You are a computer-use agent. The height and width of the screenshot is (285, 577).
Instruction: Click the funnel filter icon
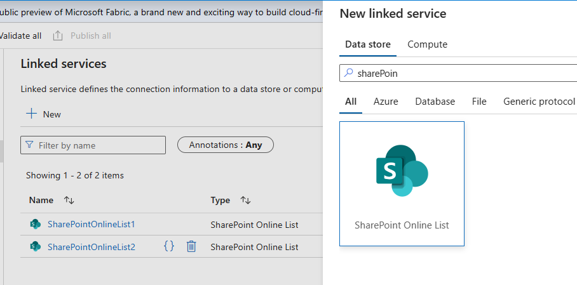[29, 145]
